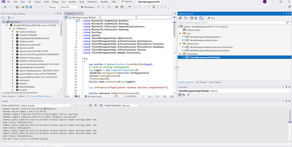The height and width of the screenshot is (147, 292).
Task: Switch to the Toolbox tab
Action: click(x=21, y=96)
